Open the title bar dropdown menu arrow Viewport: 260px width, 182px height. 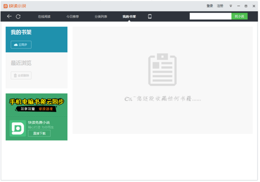click(x=231, y=6)
